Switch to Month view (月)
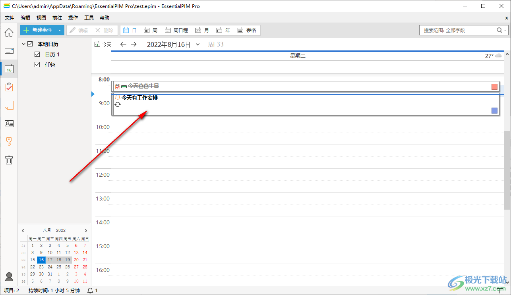The width and height of the screenshot is (511, 295). coord(202,30)
